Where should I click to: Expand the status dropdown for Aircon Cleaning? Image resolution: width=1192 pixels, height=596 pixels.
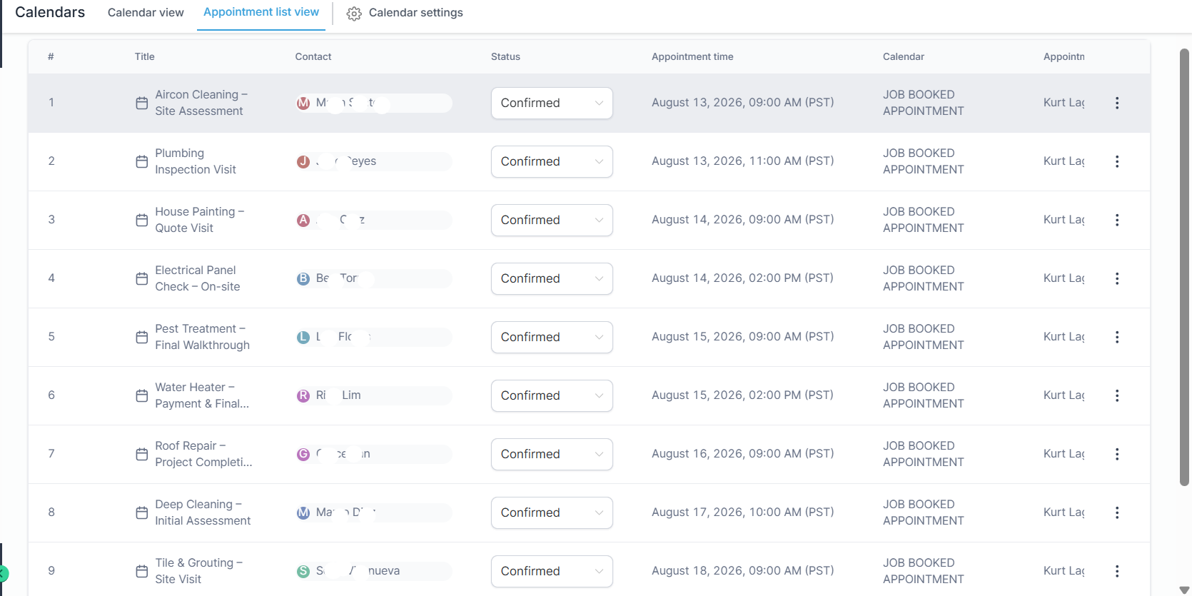552,103
